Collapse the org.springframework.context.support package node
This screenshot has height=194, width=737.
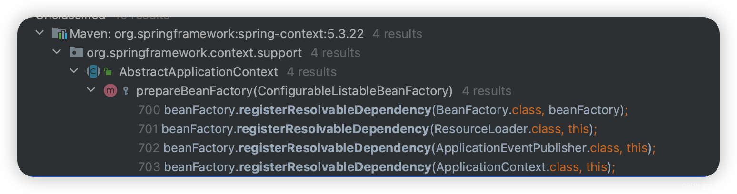(57, 52)
